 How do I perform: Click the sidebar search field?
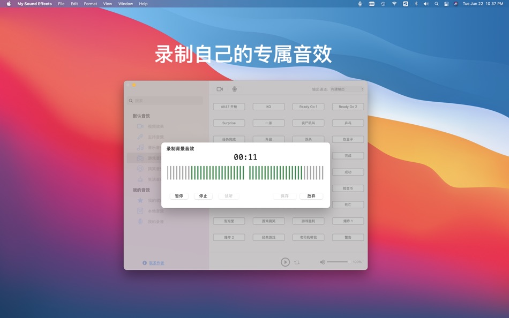tap(164, 101)
